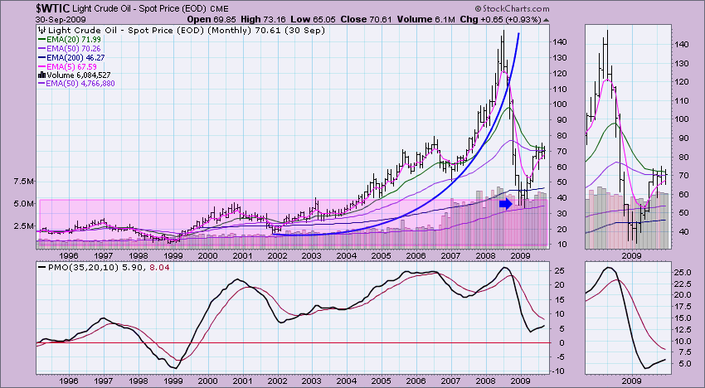Select the Volume 6,084,527 legend entry

[78, 75]
